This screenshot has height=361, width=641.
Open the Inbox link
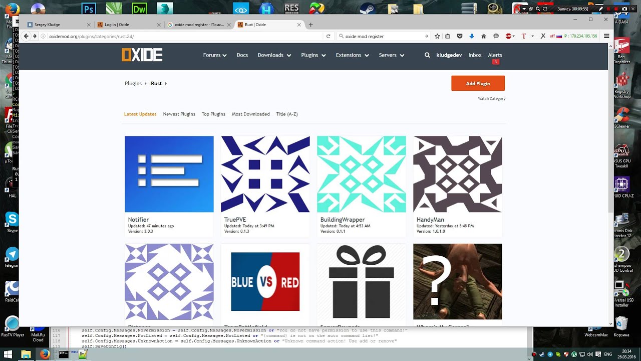pyautogui.click(x=475, y=55)
